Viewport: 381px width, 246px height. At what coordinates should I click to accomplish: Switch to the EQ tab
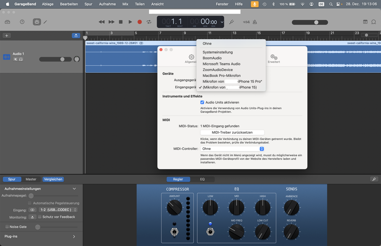[x=202, y=179]
